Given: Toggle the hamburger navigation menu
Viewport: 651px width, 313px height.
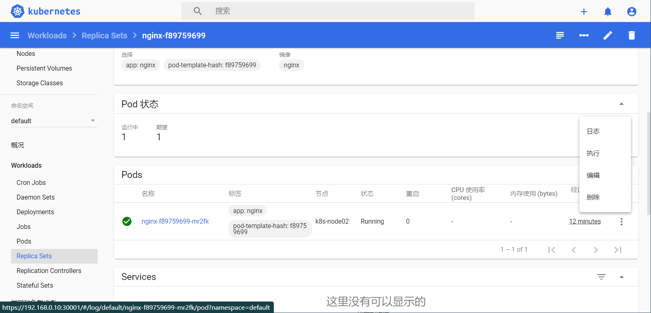Looking at the screenshot, I should click(x=15, y=36).
